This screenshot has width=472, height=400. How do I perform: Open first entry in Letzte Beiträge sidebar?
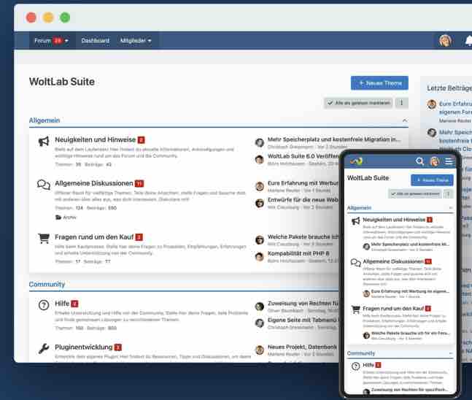[x=455, y=108]
